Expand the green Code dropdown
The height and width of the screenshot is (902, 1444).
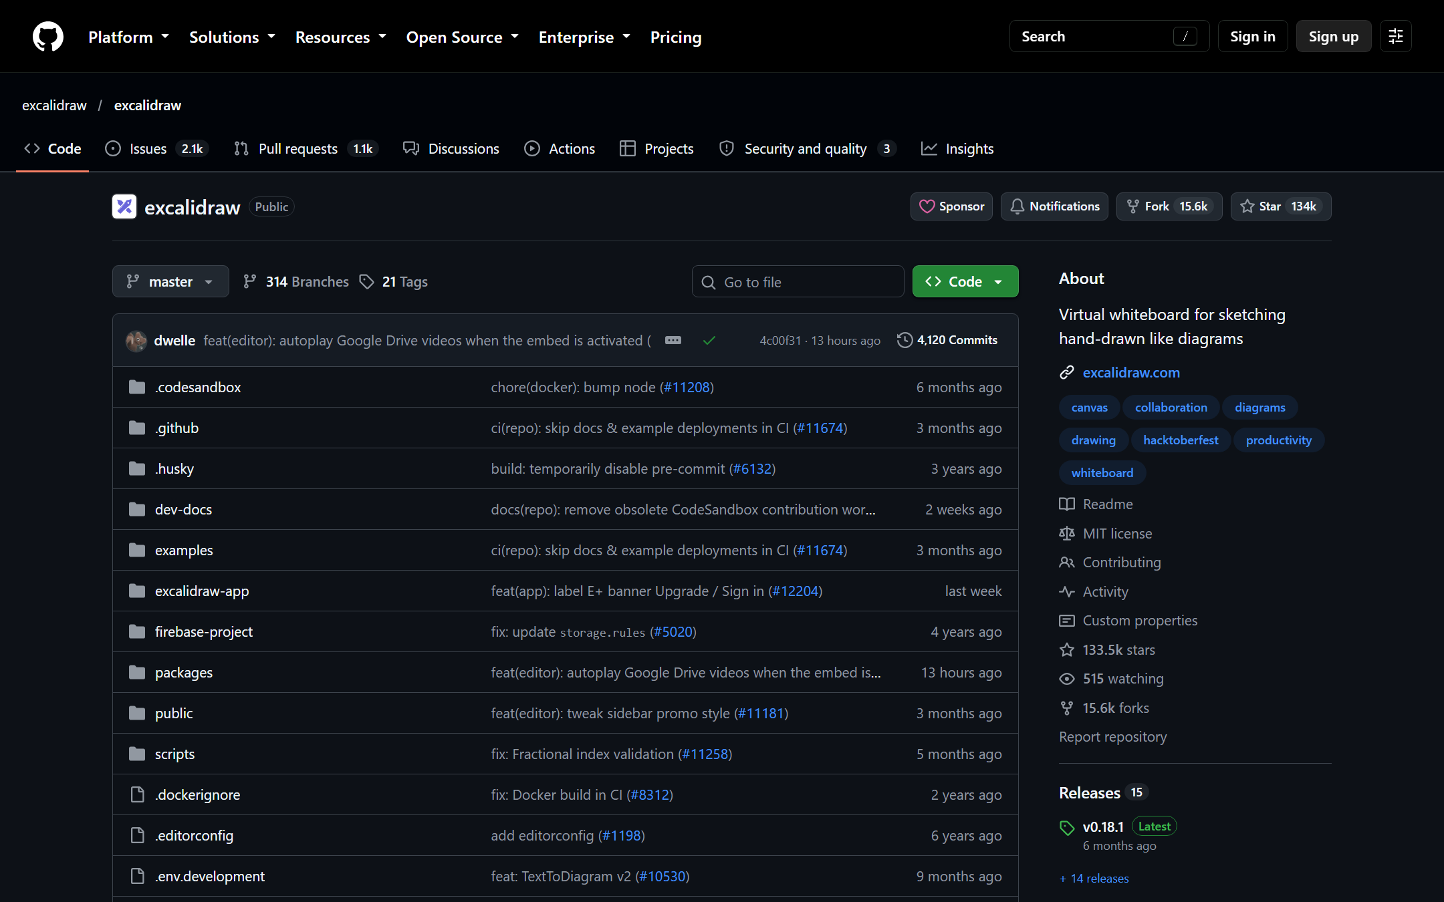(x=965, y=281)
